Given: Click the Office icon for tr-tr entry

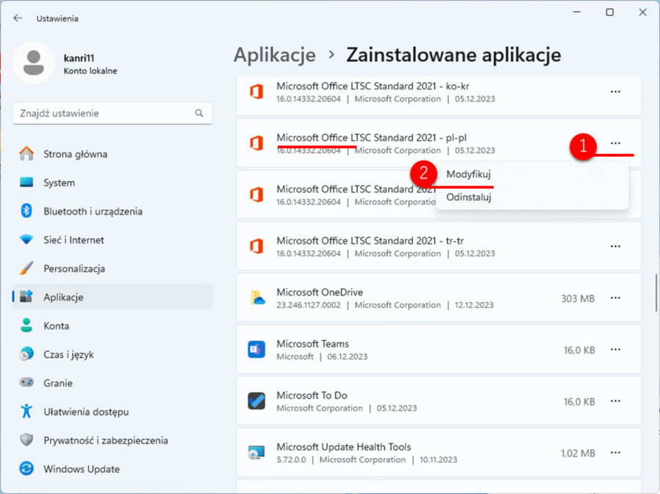Looking at the screenshot, I should (x=257, y=246).
